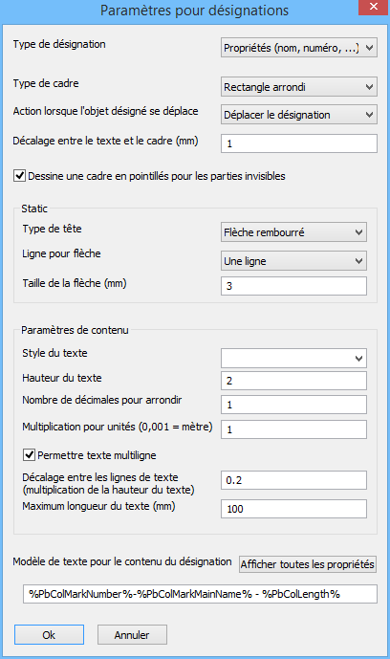Click the Décalage entre les lignes de texte field

click(293, 480)
